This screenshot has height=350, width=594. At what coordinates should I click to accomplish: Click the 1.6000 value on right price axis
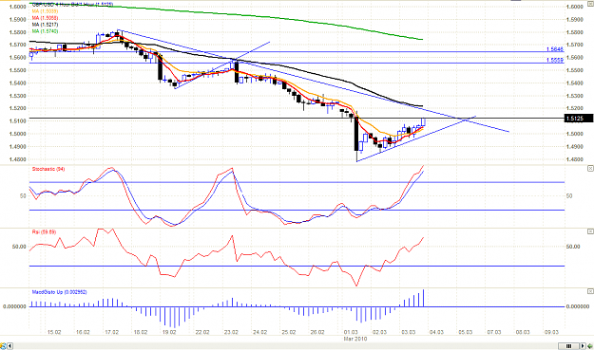575,7
